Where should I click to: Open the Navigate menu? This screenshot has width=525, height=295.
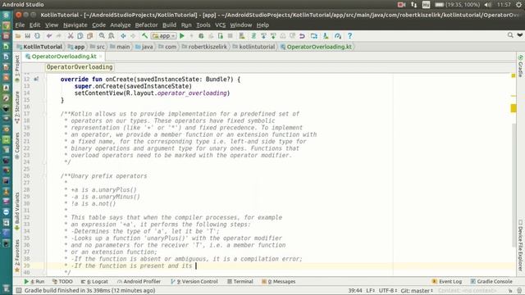click(x=75, y=25)
